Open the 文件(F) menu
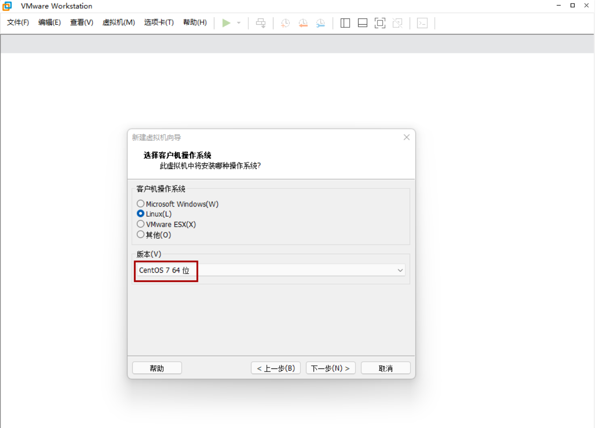The image size is (598, 428). pos(18,23)
